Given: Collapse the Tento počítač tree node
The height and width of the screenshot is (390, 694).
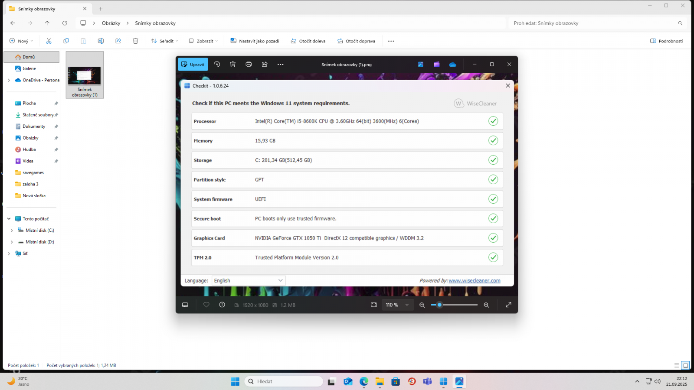Looking at the screenshot, I should (x=9, y=219).
